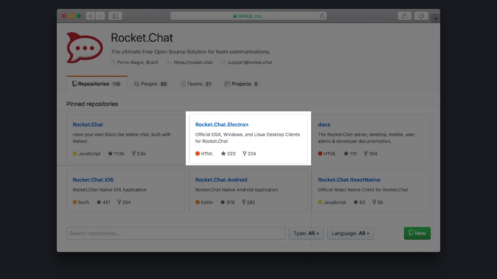Click the red HTML dot on docs repo
497x279 pixels.
click(x=320, y=154)
